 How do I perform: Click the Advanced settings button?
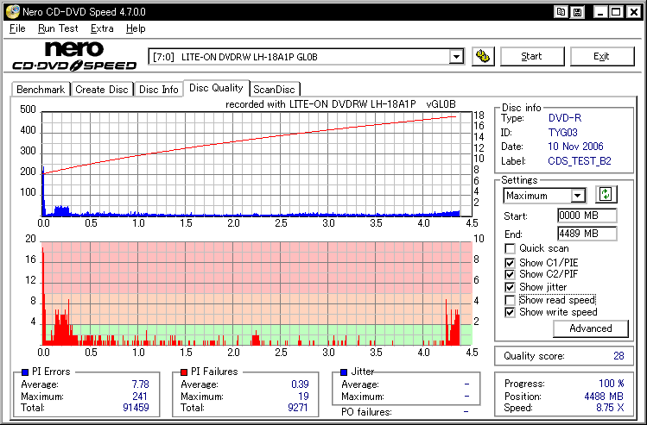[x=591, y=328]
